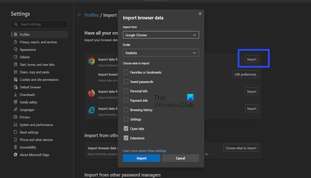Screen dimensions: 311x178
Task: Open the Import from Google Chrome dropdown
Action: pyautogui.click(x=161, y=35)
